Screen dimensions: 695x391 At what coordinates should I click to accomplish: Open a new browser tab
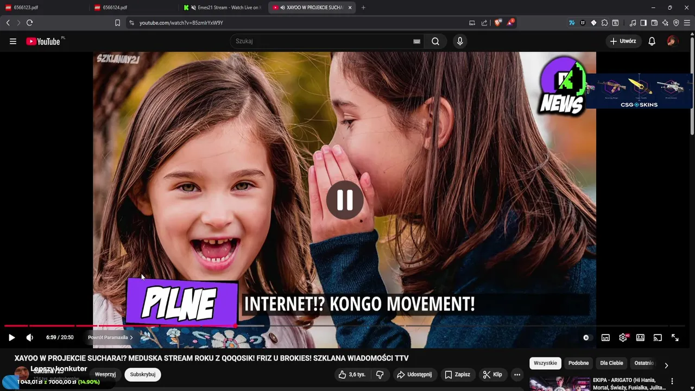coord(363,8)
